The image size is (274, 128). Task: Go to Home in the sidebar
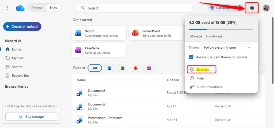tap(17, 49)
